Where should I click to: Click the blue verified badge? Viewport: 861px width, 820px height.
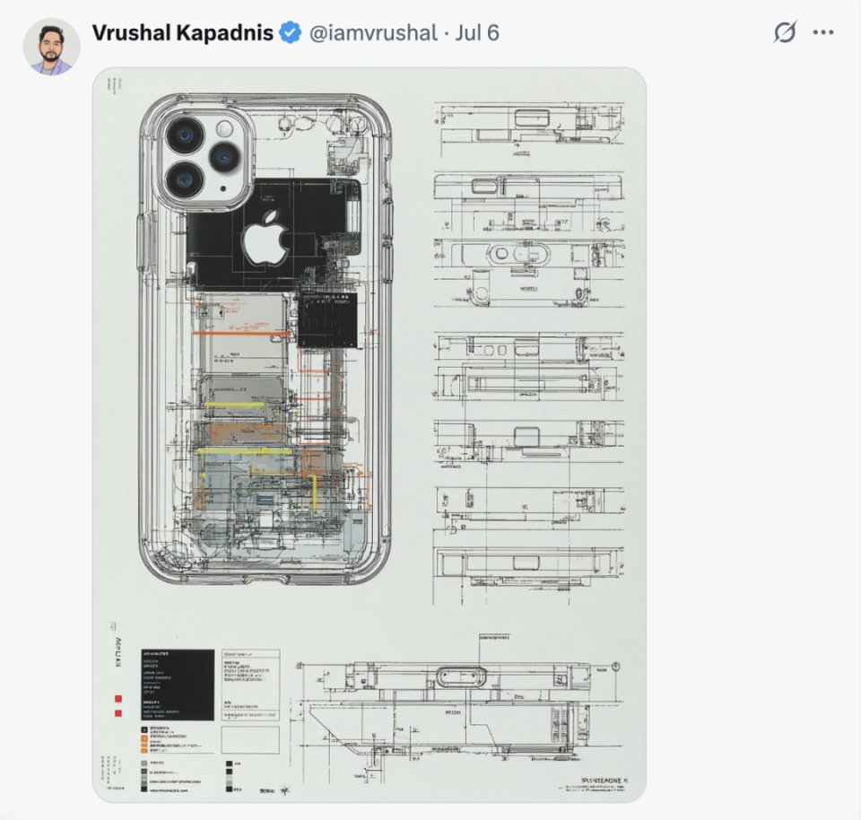(x=290, y=32)
